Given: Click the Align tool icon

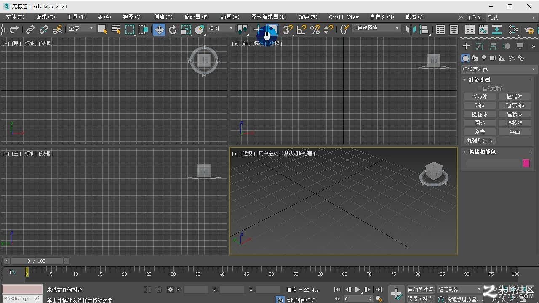Looking at the screenshot, I should [x=424, y=29].
